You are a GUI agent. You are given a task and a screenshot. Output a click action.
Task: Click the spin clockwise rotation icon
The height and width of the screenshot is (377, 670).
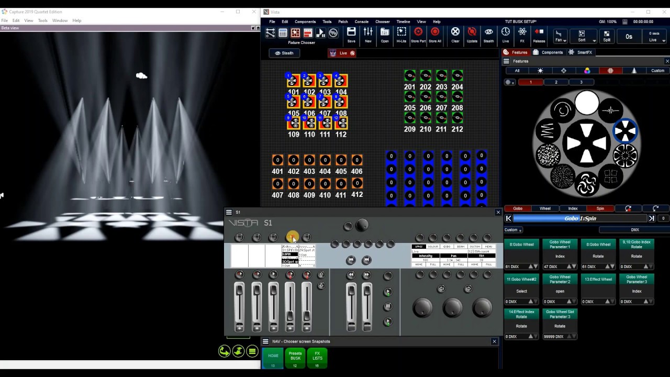(x=655, y=208)
